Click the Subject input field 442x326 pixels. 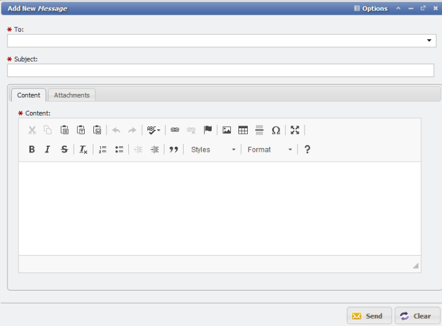(220, 70)
